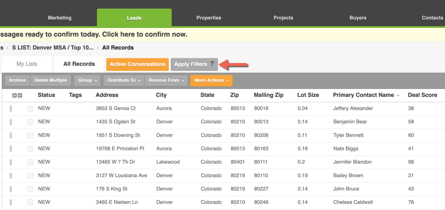Click the row handle for Chelsea Caldwell
The width and height of the screenshot is (445, 210).
pyautogui.click(x=11, y=202)
